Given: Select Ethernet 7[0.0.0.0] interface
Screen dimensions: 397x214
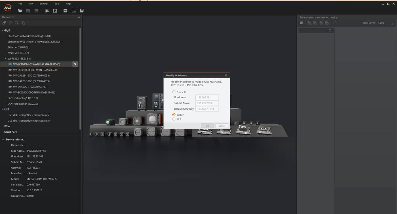Looking at the screenshot, I should (x=18, y=47).
